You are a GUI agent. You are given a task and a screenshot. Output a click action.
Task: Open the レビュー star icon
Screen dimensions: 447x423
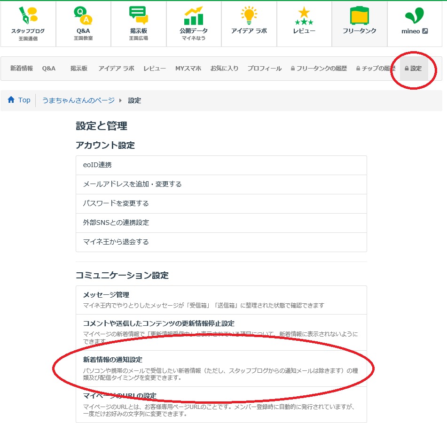point(304,16)
